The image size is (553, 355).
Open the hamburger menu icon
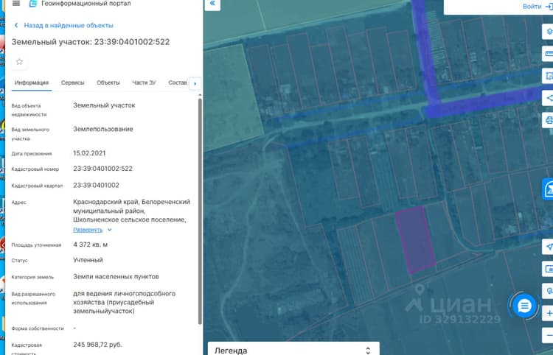point(16,3)
